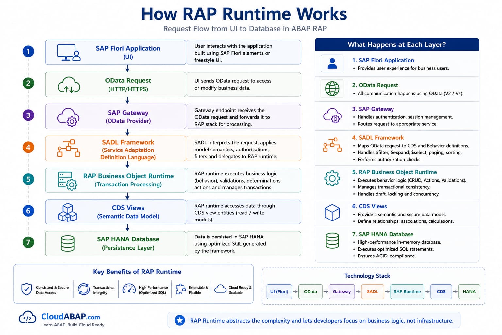Click the description 'Data is persisted in SAP HANA using'

click(230, 244)
